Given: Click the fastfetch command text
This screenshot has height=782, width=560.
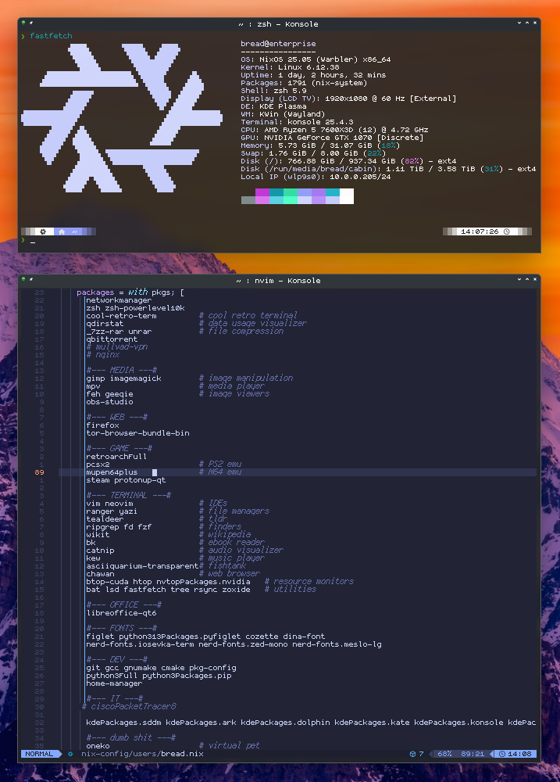Looking at the screenshot, I should 51,36.
